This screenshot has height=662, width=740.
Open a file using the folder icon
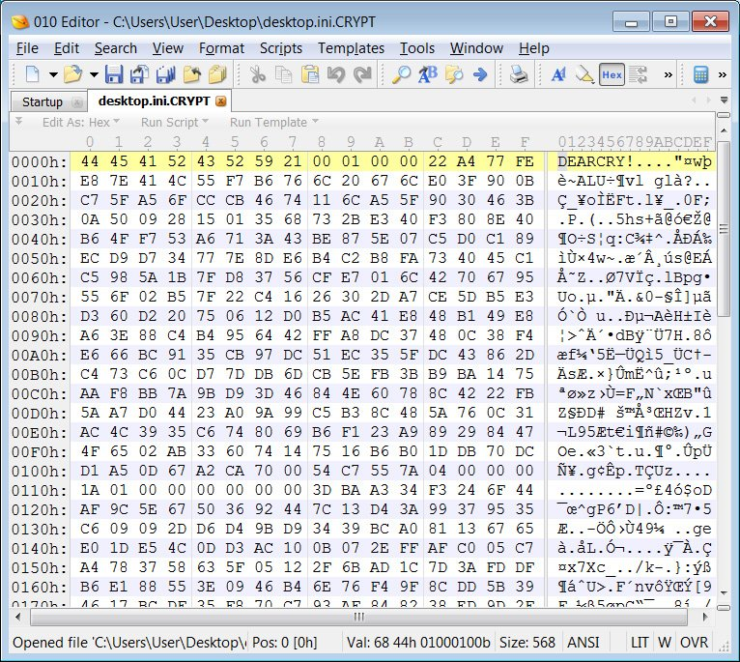point(72,74)
